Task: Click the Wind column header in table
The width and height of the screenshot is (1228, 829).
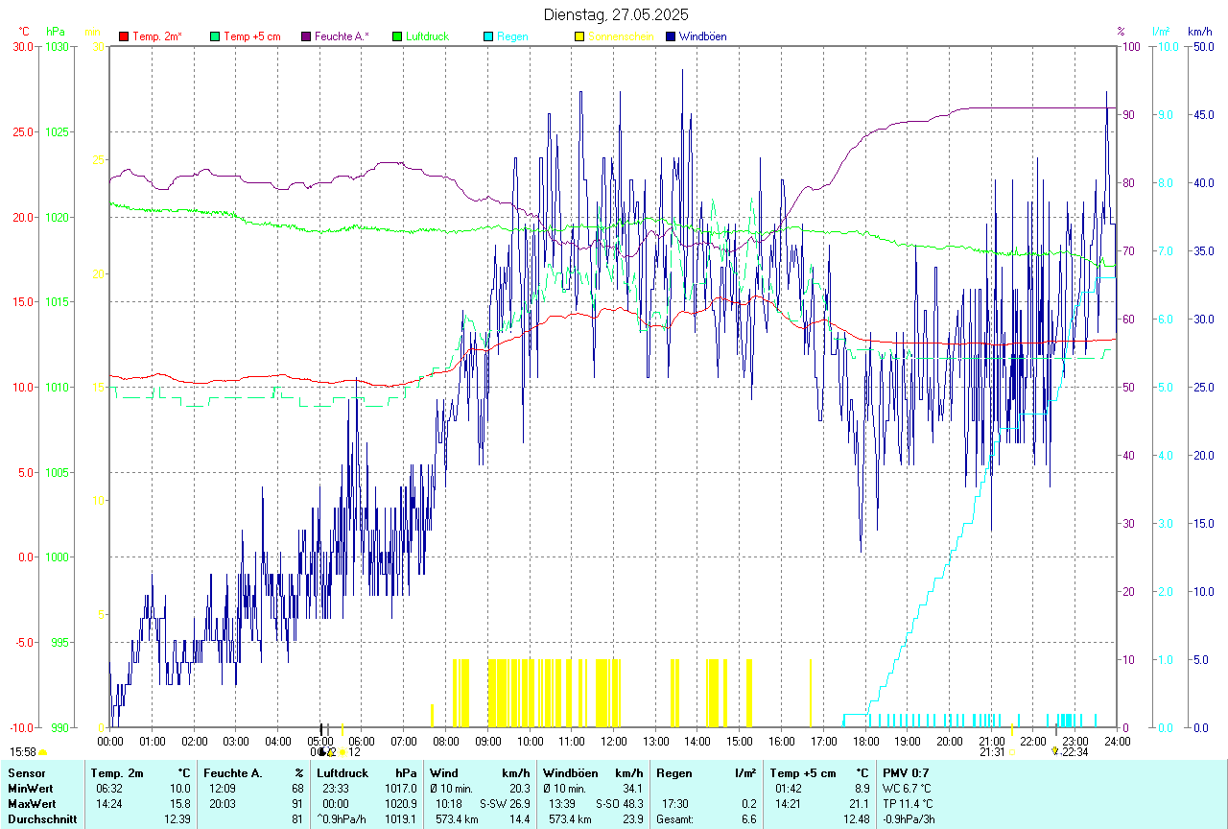Action: pos(444,772)
